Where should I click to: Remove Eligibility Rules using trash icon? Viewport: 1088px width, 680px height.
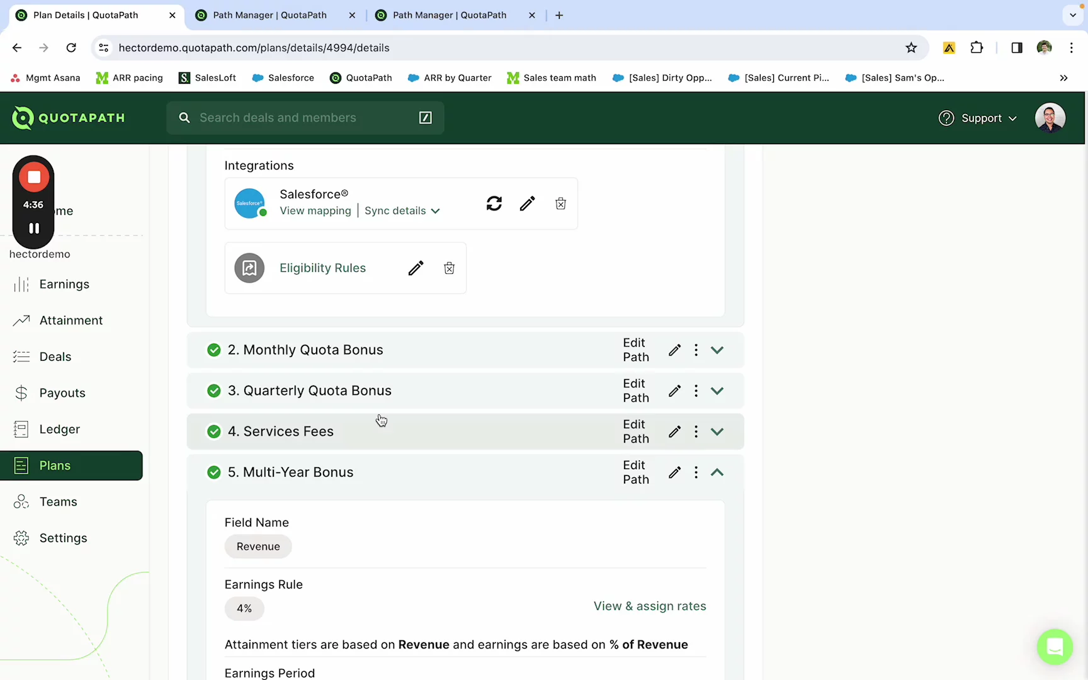tap(449, 268)
